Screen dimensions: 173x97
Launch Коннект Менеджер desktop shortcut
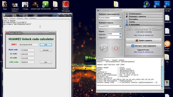(66, 6)
